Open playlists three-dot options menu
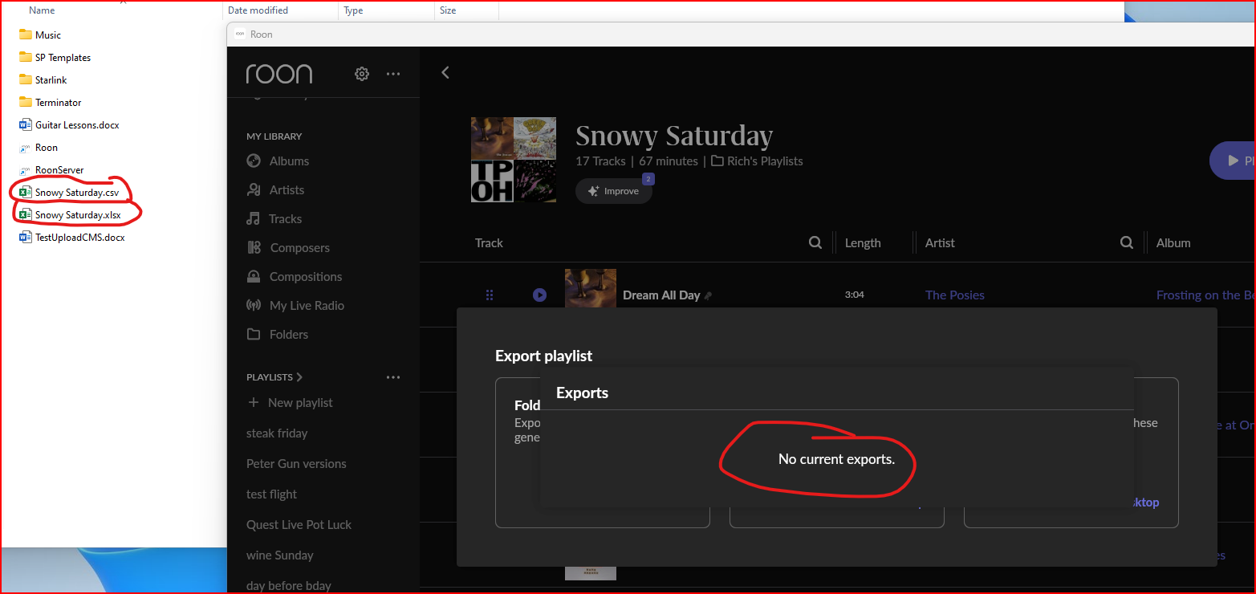This screenshot has width=1256, height=594. coord(392,376)
